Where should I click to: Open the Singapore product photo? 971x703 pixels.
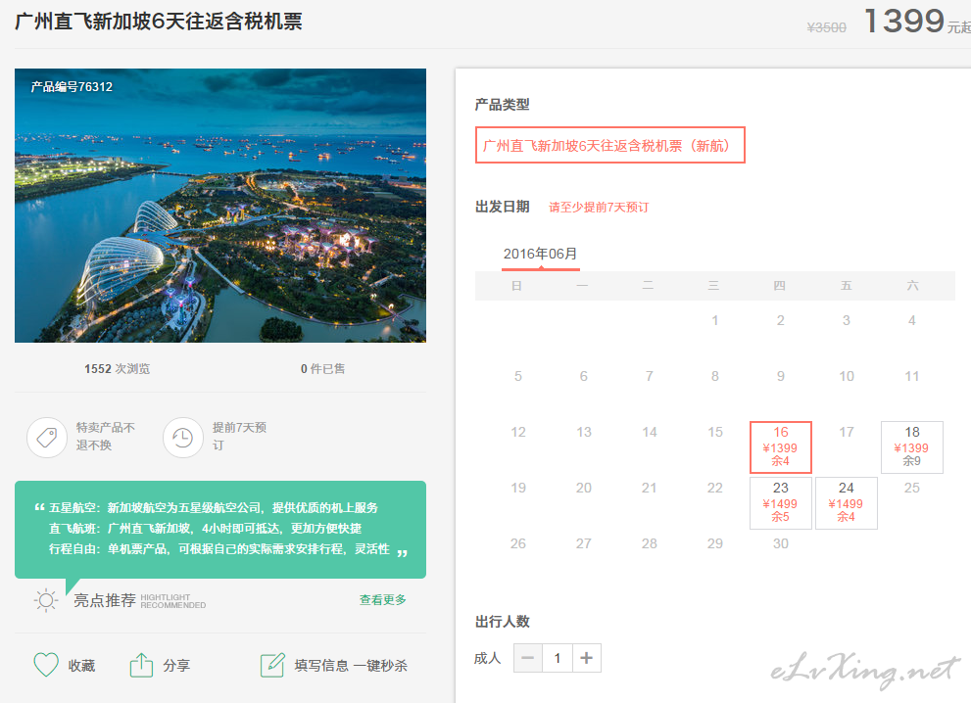(220, 206)
